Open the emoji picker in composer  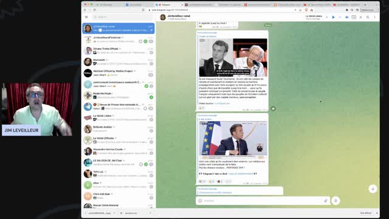[x=200, y=201]
